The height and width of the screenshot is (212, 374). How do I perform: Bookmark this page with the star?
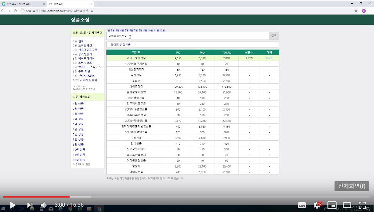(356, 11)
